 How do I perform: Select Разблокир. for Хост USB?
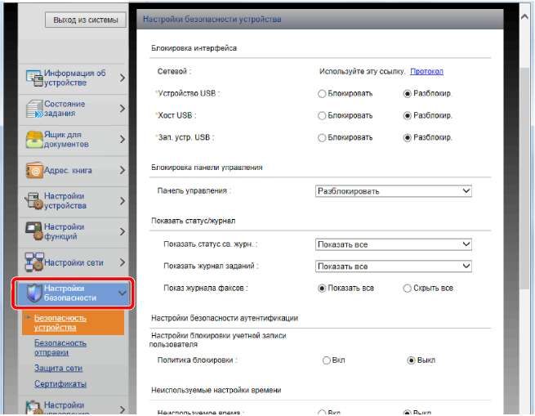pos(408,115)
